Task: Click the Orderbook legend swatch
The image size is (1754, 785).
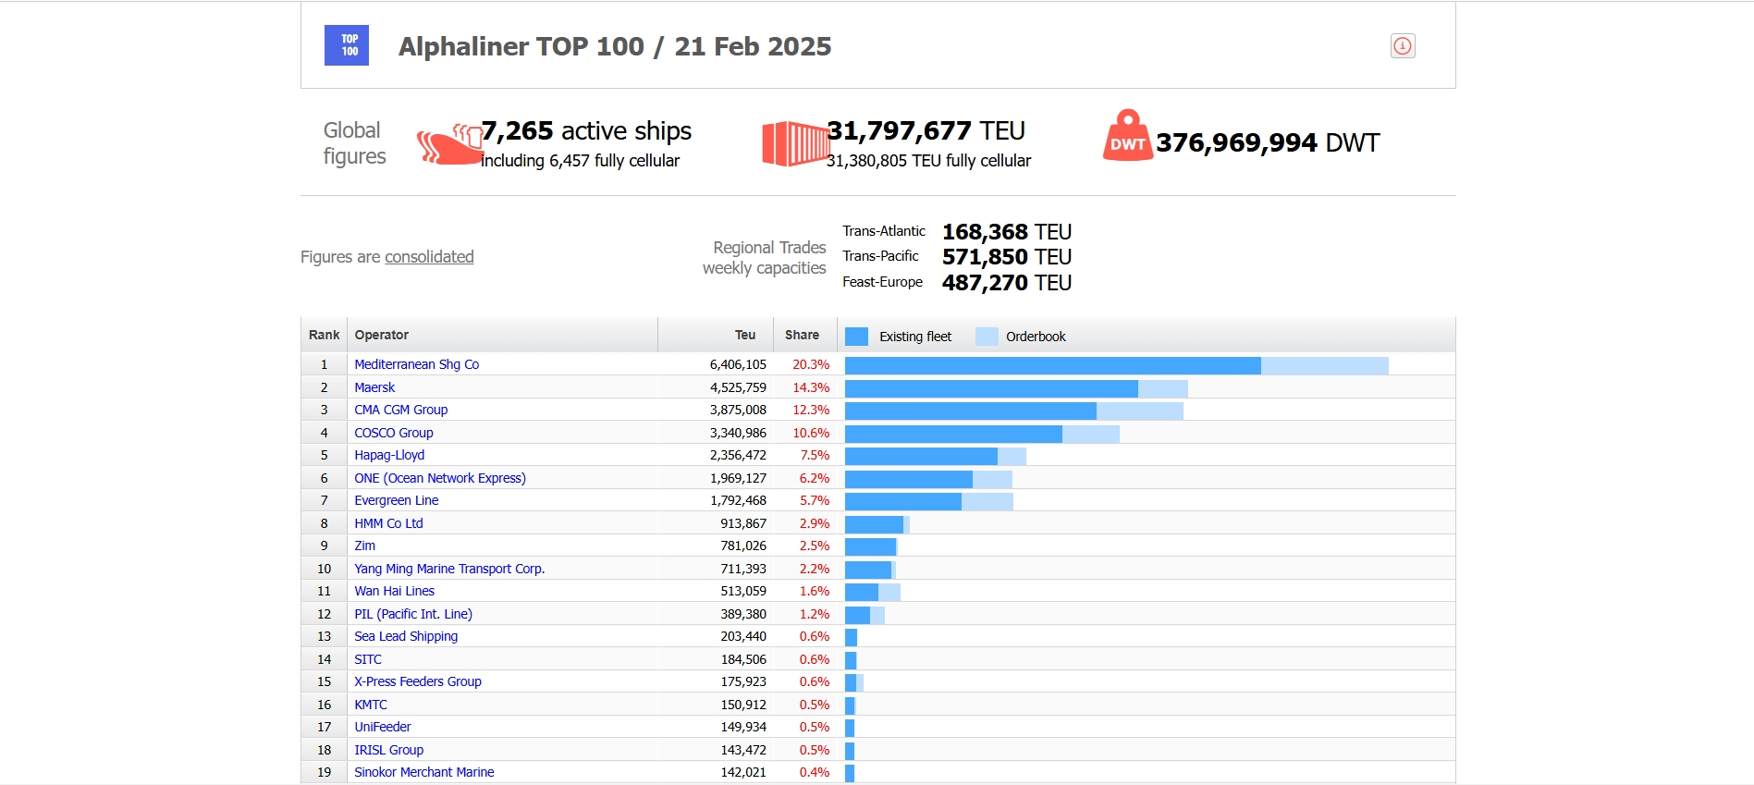Action: [987, 337]
